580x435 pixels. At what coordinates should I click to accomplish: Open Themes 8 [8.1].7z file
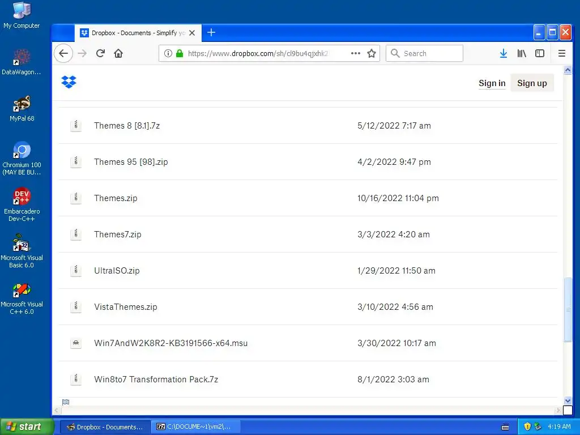127,126
